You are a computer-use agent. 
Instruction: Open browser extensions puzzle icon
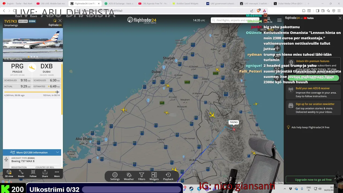304,11
